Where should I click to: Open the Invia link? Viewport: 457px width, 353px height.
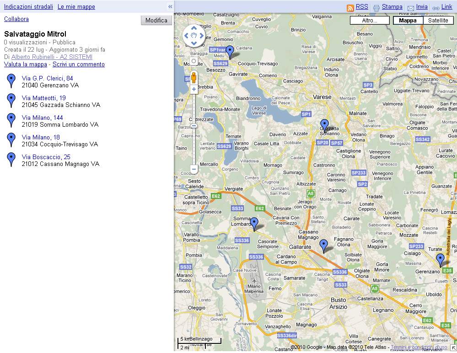click(422, 7)
